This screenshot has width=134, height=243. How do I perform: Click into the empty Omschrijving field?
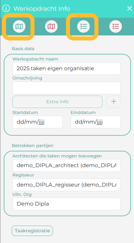(66, 88)
